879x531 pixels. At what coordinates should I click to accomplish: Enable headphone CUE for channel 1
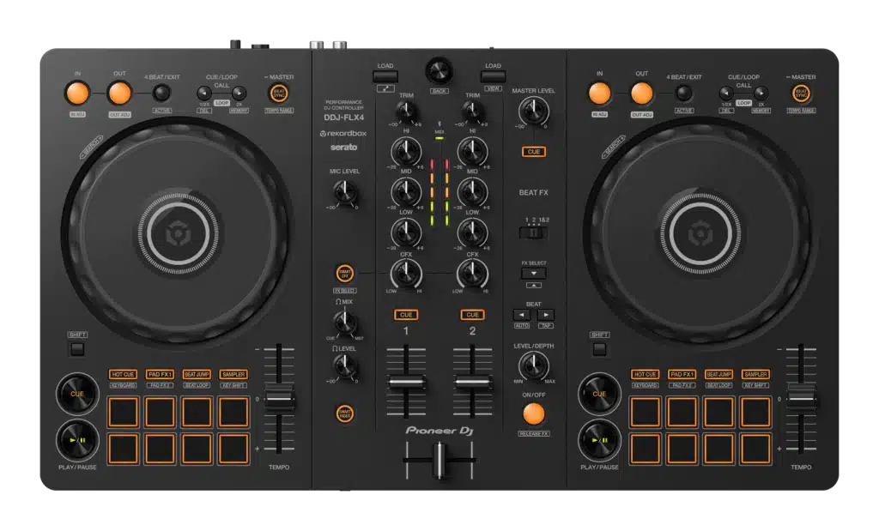coord(406,315)
